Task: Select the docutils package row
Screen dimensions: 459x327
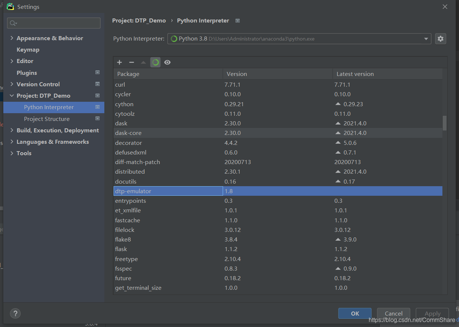Action: pos(278,181)
